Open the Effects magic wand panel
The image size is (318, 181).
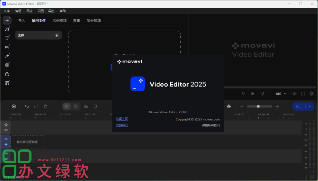(x=7, y=56)
